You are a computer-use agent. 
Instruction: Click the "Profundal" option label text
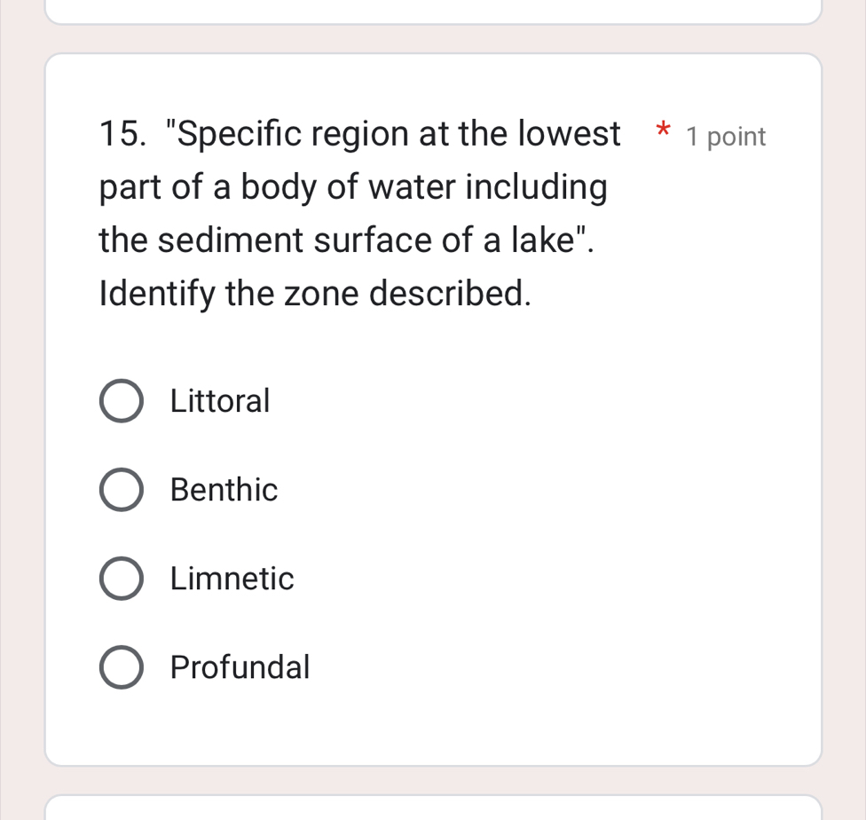click(x=240, y=666)
